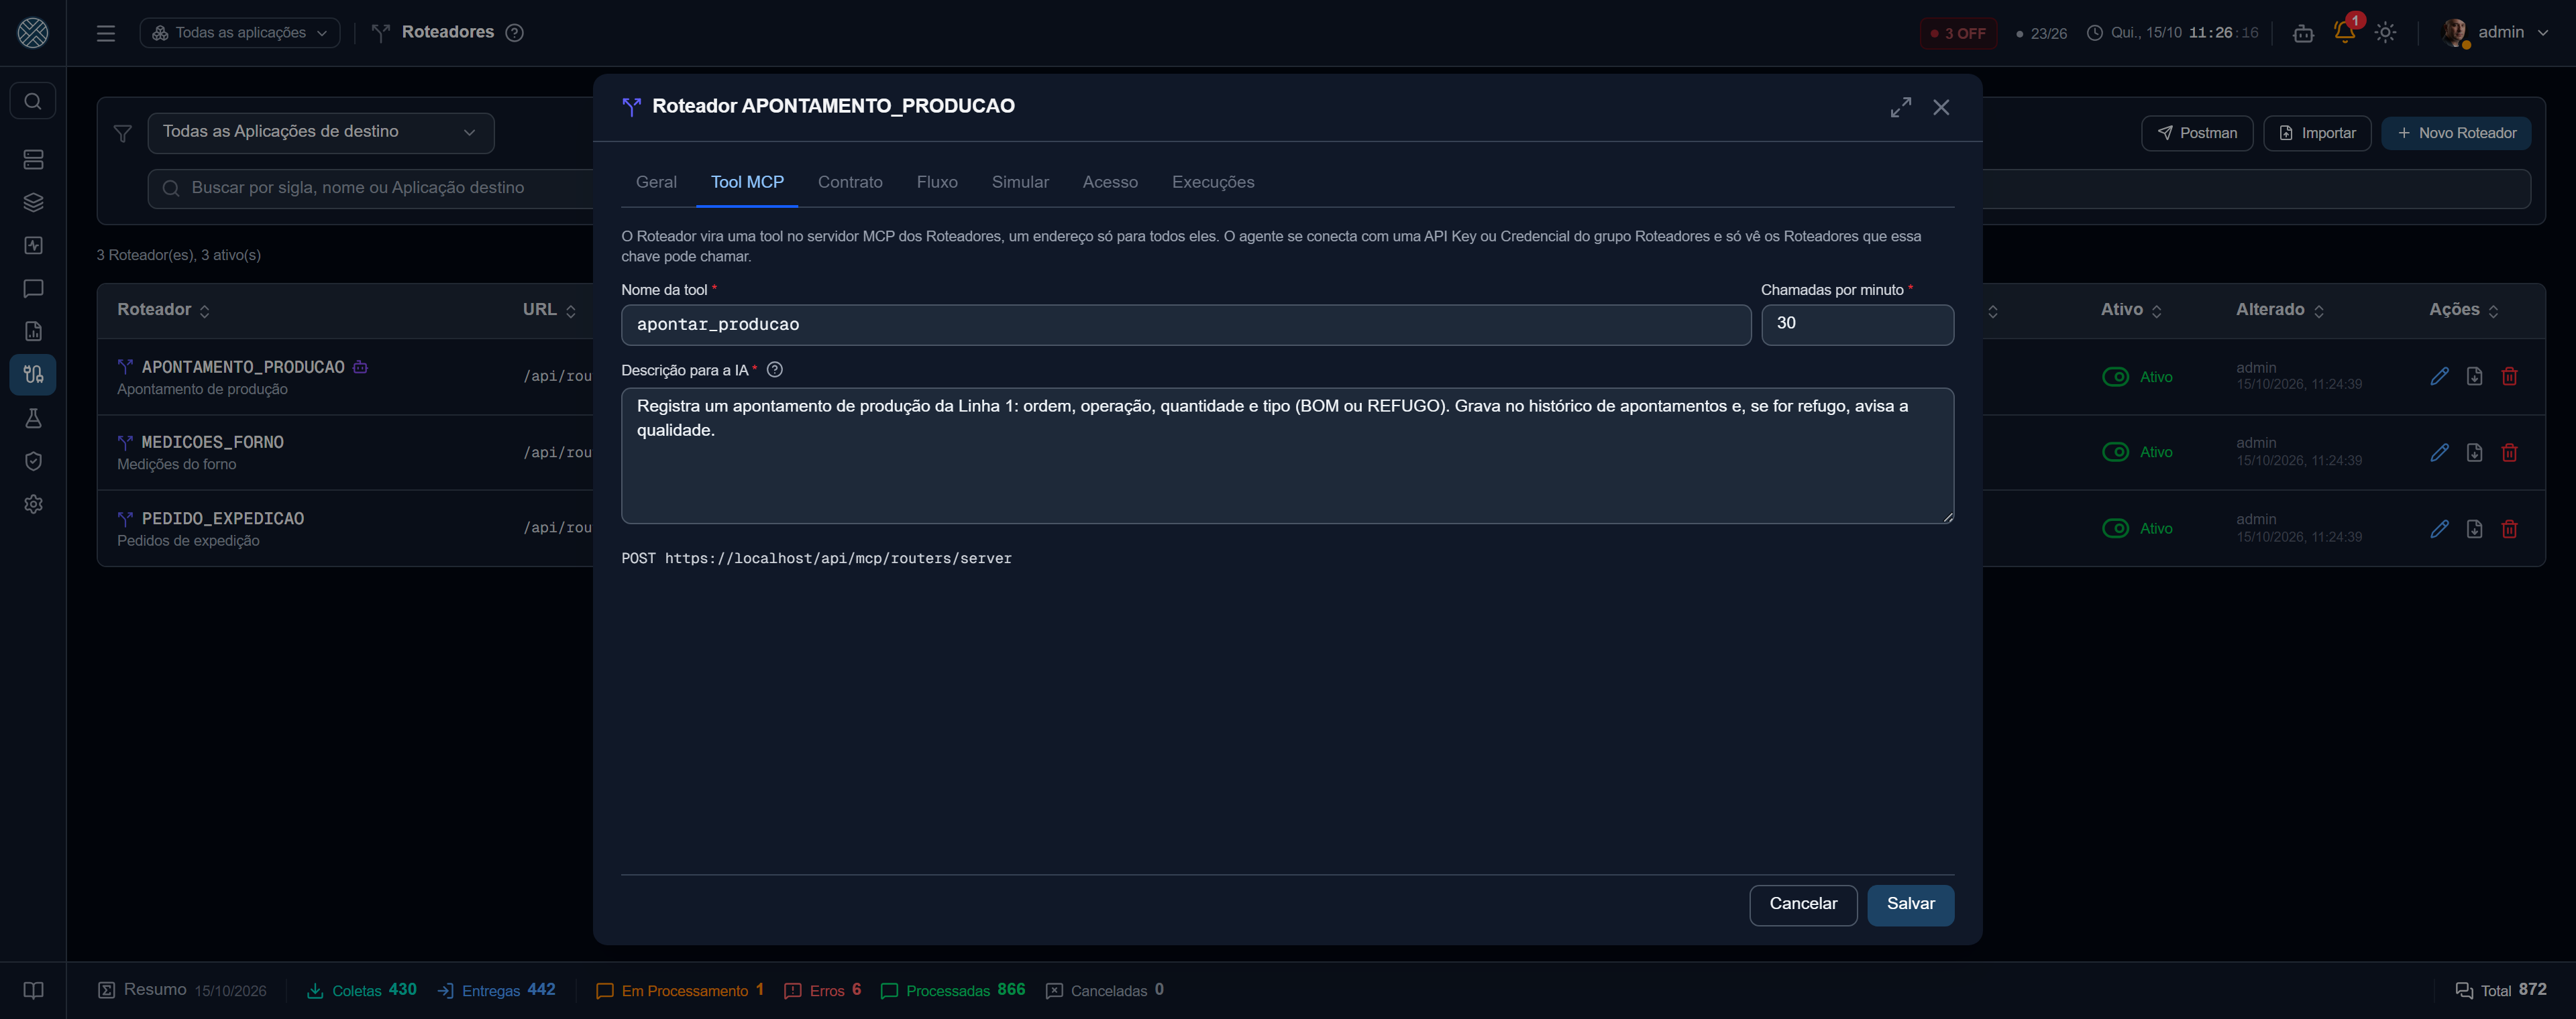Click the help icon beside Descrição para a IA
This screenshot has height=1019, width=2576.
tap(774, 369)
